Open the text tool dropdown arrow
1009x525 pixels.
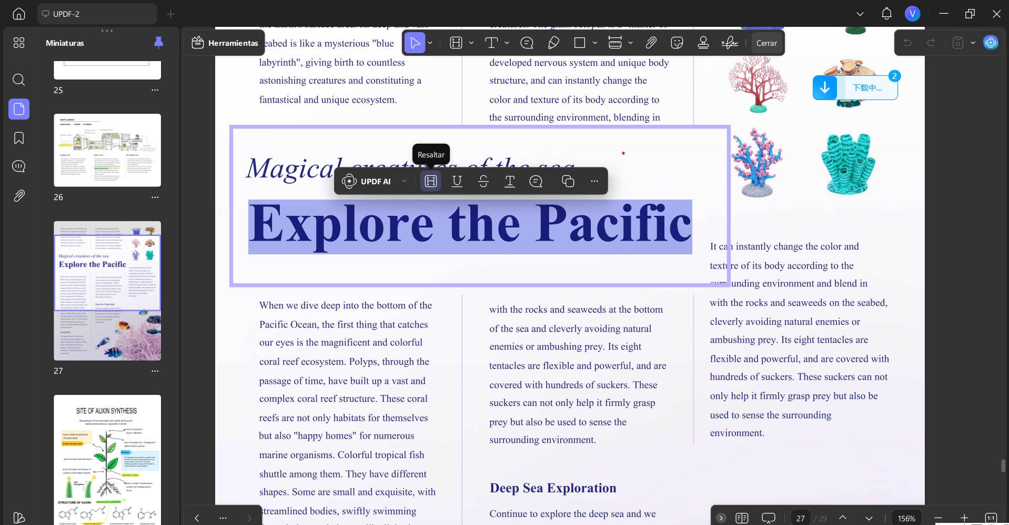(506, 43)
